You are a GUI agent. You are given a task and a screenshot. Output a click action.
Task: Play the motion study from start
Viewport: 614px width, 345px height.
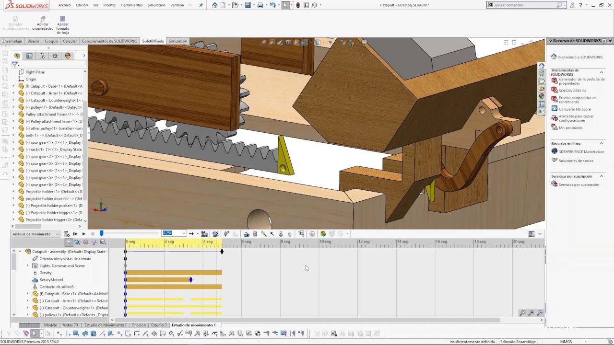(75, 234)
